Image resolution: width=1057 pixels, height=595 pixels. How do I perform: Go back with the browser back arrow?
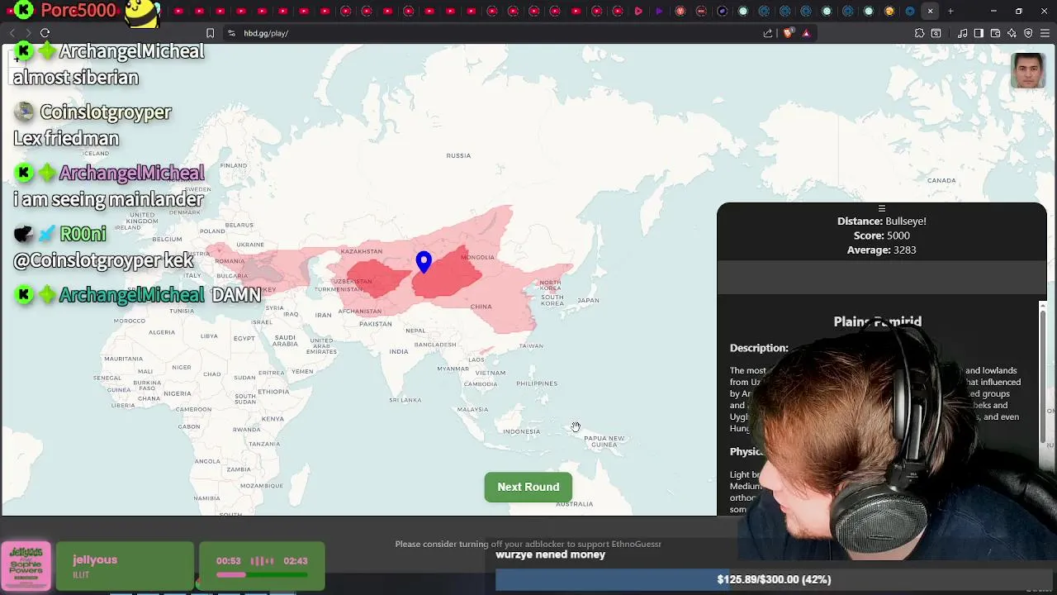pyautogui.click(x=12, y=33)
